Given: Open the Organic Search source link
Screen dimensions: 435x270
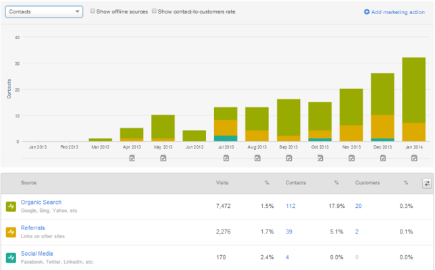Looking at the screenshot, I should coord(41,202).
